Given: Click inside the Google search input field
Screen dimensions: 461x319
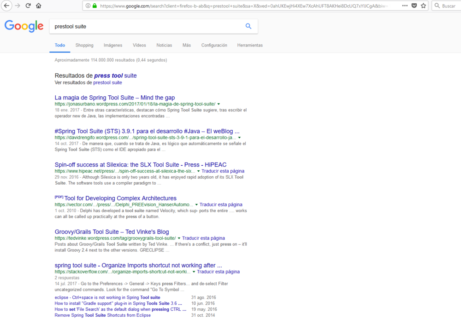Looking at the screenshot, I should 138,26.
